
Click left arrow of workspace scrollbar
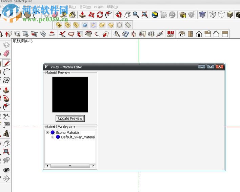pyautogui.click(x=47, y=166)
